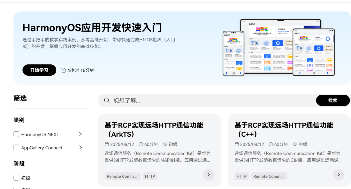Click the 类别 section label

(19, 120)
